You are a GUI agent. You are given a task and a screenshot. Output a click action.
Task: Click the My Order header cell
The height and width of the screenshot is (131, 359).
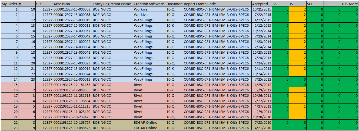10,4
